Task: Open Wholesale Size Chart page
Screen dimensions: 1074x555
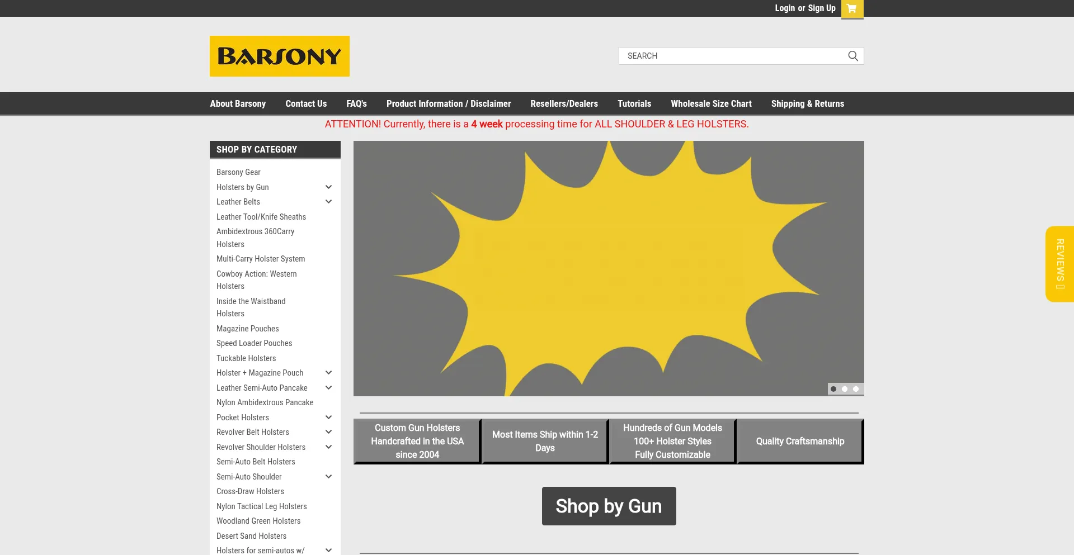Action: (711, 104)
